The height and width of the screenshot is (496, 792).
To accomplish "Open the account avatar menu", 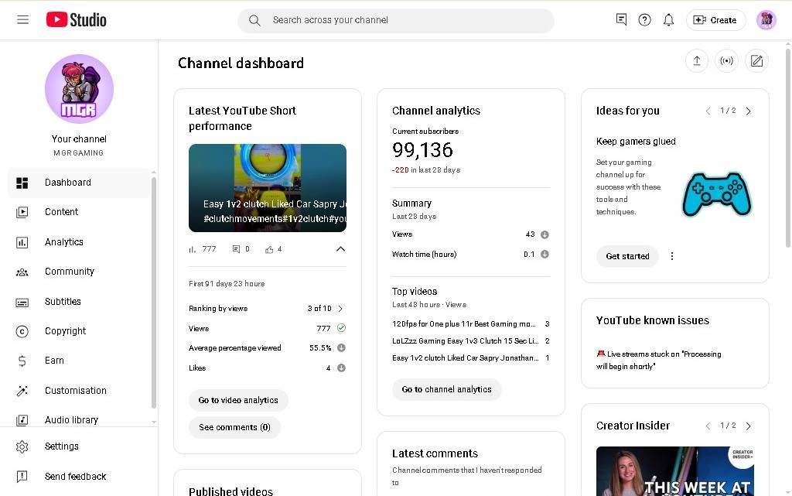I will click(766, 20).
